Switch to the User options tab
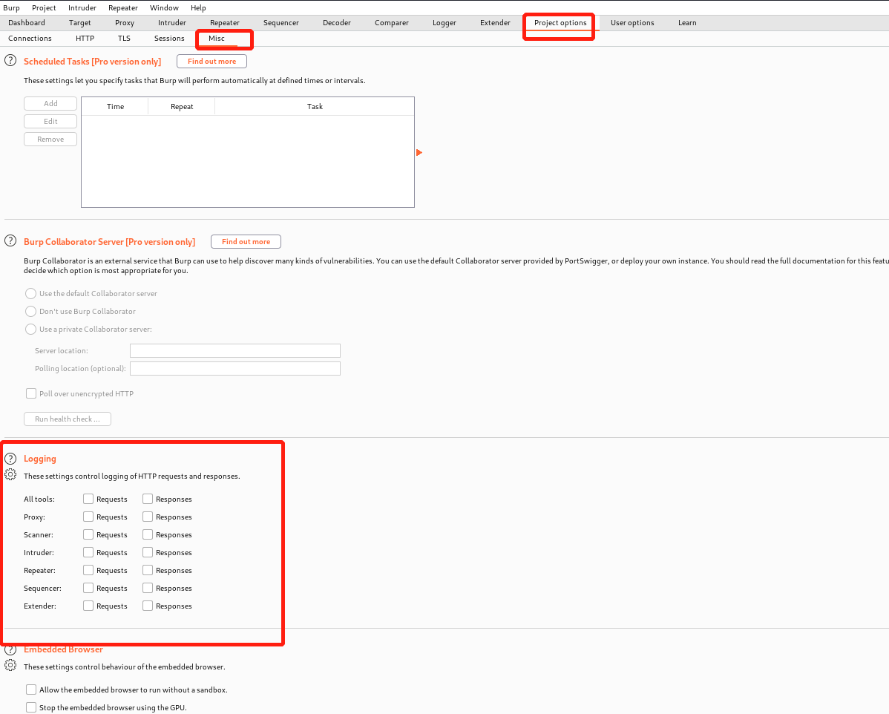The image size is (889, 714). (633, 23)
